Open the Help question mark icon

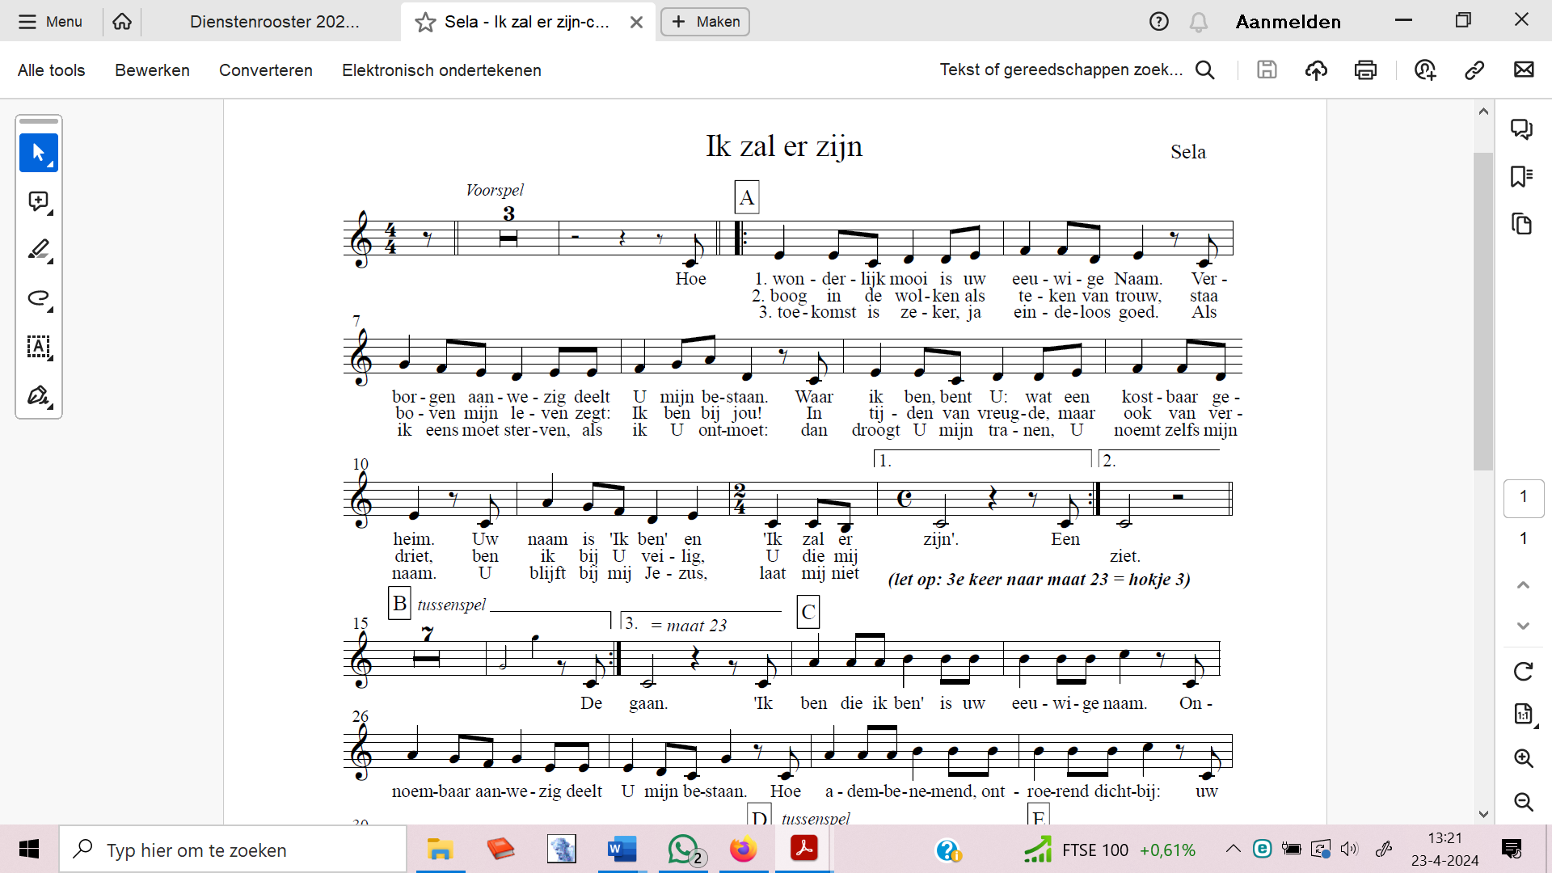click(x=1159, y=22)
